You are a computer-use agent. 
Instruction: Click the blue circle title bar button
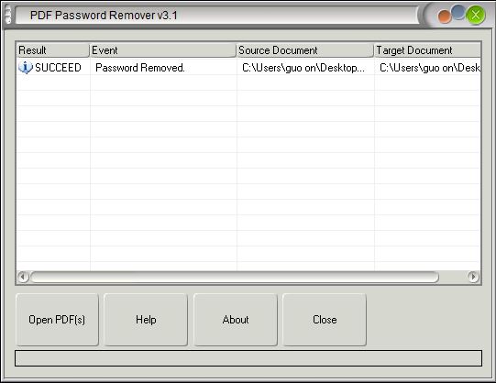click(458, 12)
